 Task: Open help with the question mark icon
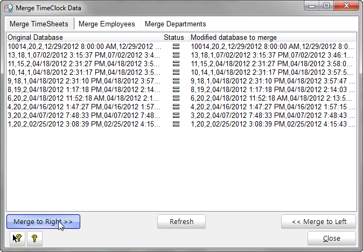[34, 239]
